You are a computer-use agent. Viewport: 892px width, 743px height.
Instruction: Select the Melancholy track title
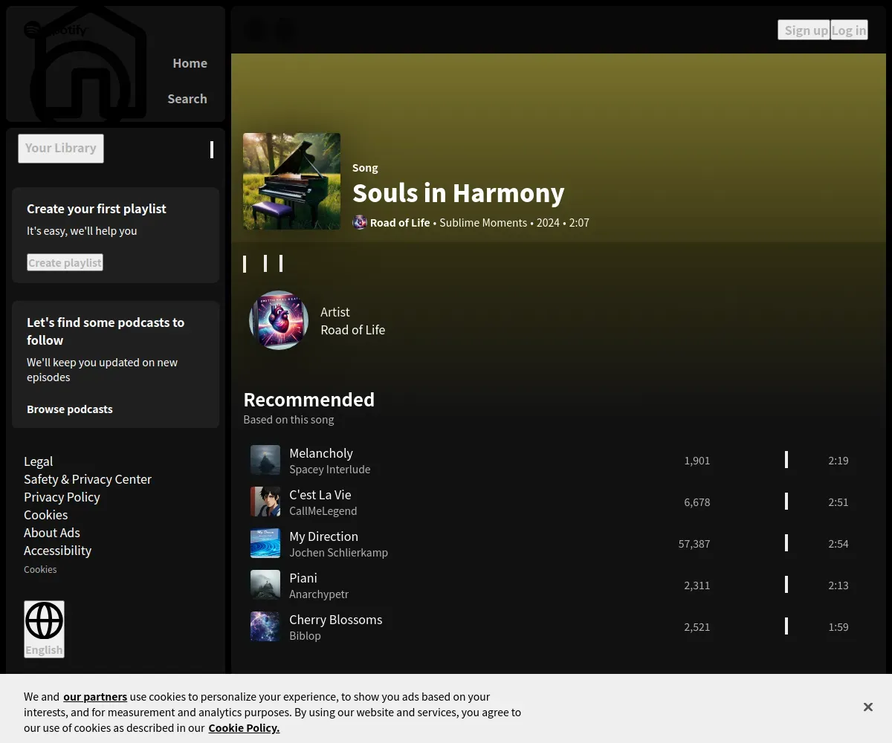[x=321, y=453]
